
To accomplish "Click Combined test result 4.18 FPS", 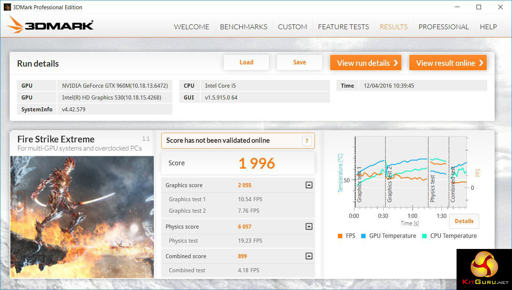I will point(248,270).
